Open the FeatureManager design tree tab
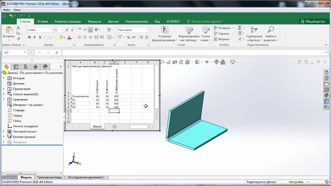This screenshot has width=331, height=186. coord(6,67)
